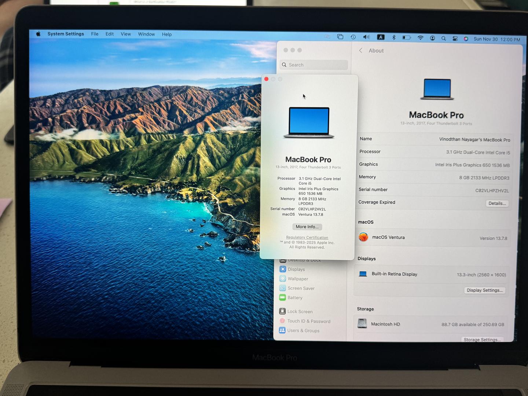Click the Built-in Retina Display label
The image size is (528, 396).
tap(395, 274)
